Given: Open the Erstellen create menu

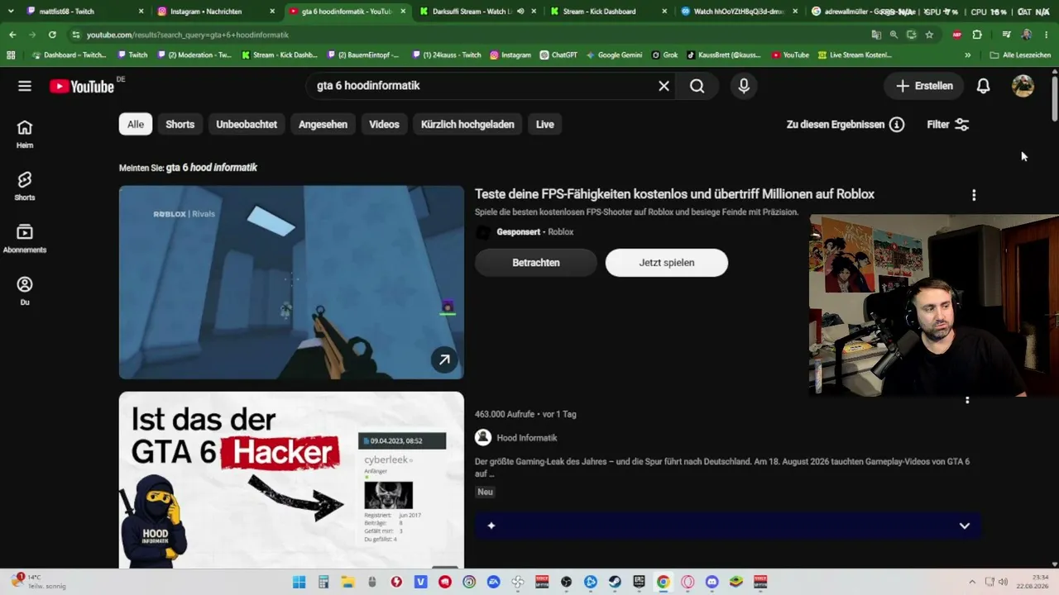Looking at the screenshot, I should pyautogui.click(x=924, y=86).
